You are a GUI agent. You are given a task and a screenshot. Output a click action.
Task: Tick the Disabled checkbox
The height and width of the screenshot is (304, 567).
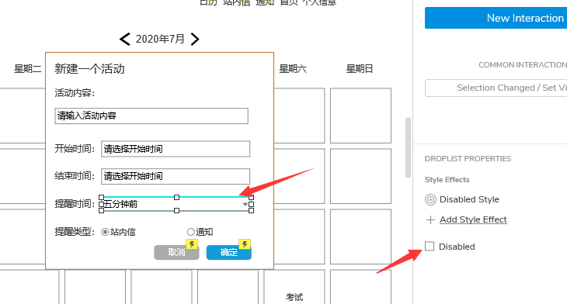430,247
